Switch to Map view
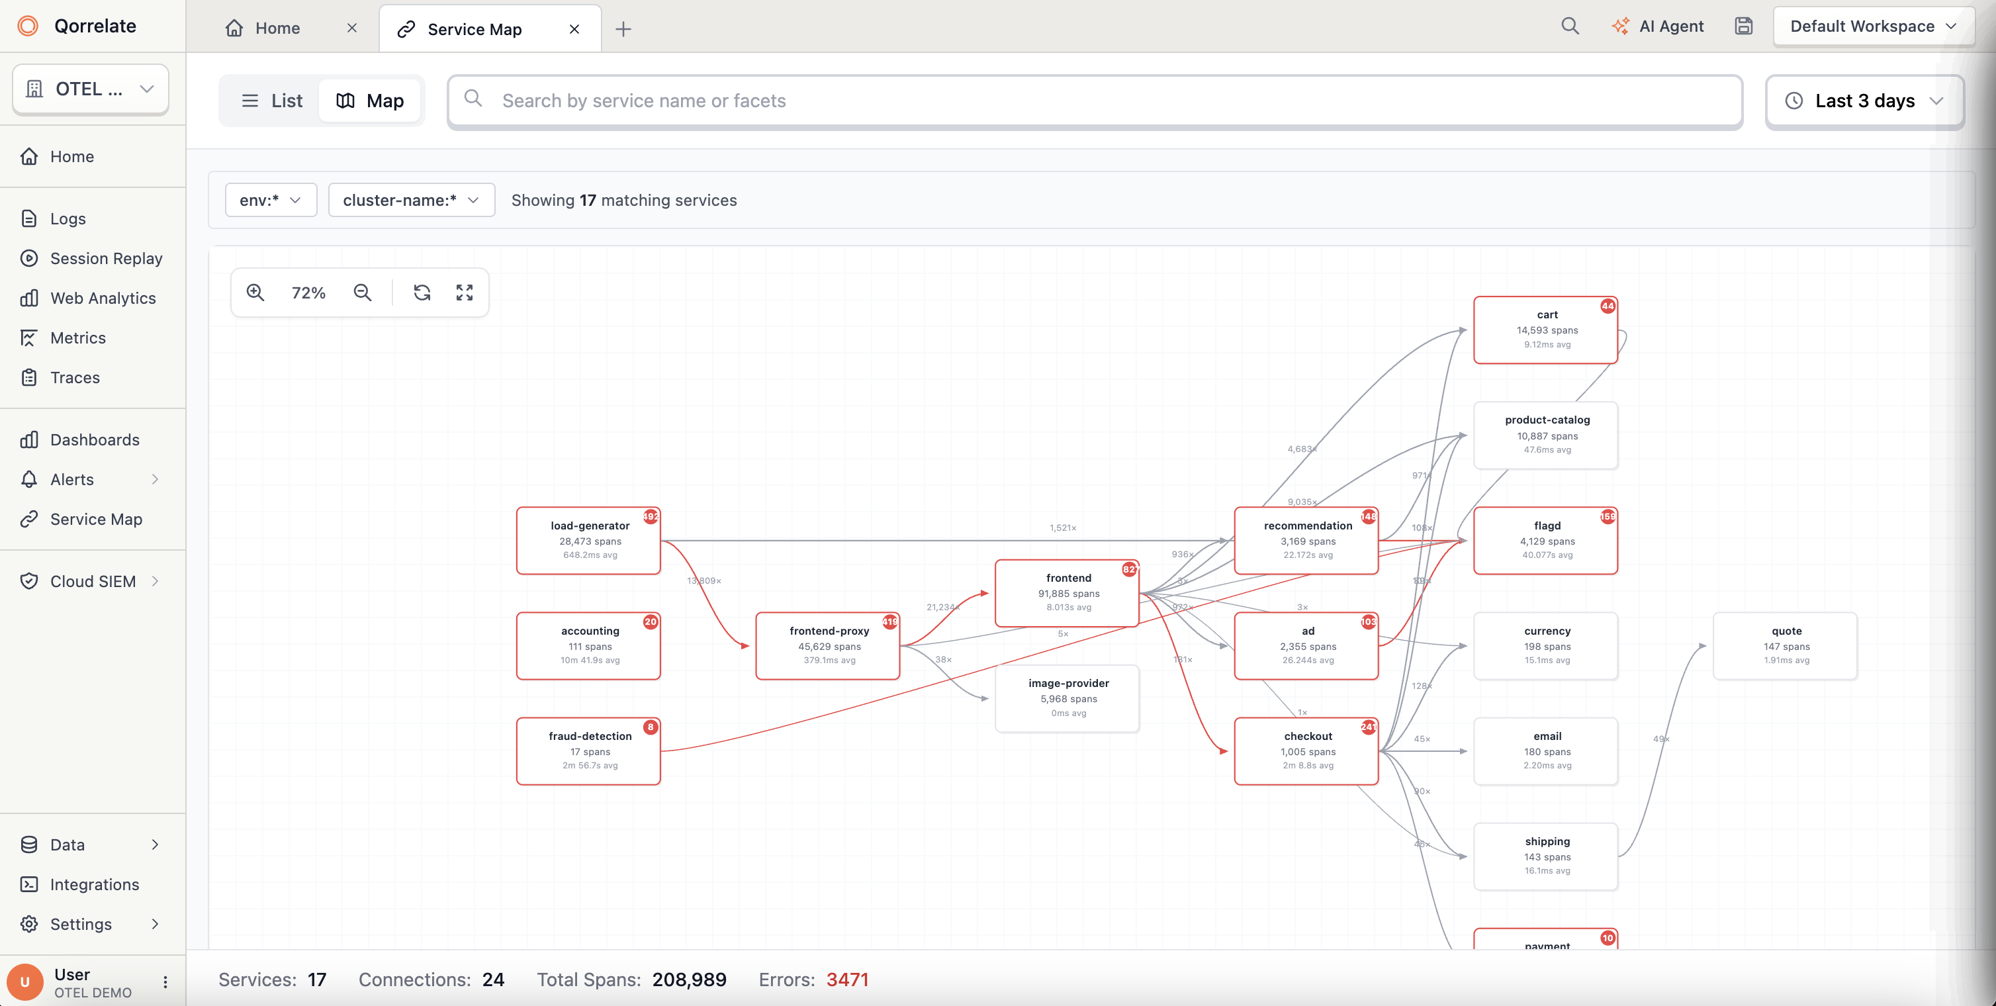Viewport: 1996px width, 1006px height. tap(371, 101)
